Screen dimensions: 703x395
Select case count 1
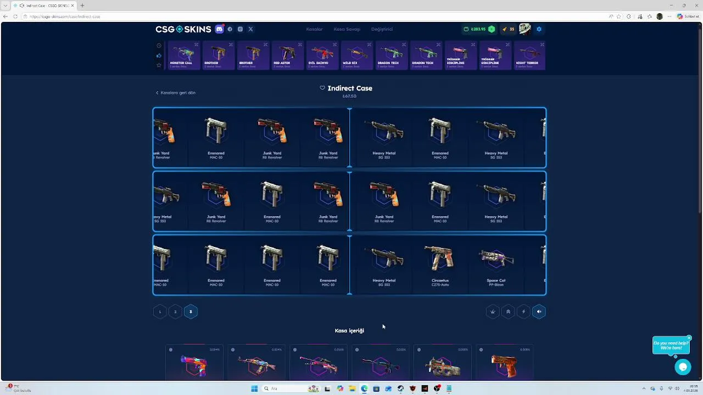(160, 312)
